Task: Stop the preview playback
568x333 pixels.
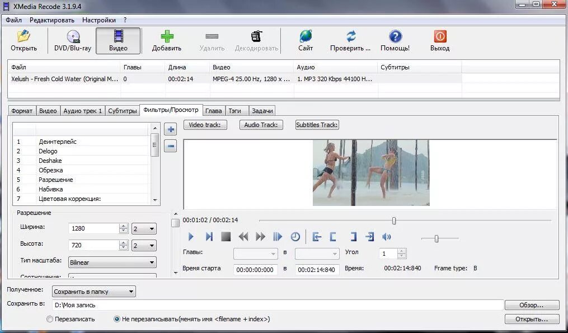Action: (x=226, y=237)
